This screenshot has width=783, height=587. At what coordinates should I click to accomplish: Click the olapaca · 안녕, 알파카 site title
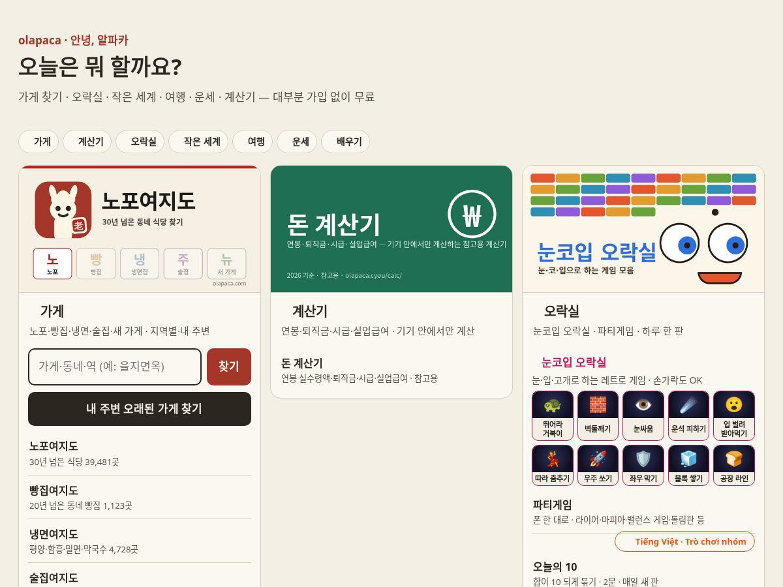(x=73, y=40)
